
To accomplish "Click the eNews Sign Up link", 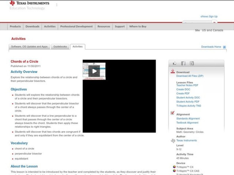I will click(209, 17).
